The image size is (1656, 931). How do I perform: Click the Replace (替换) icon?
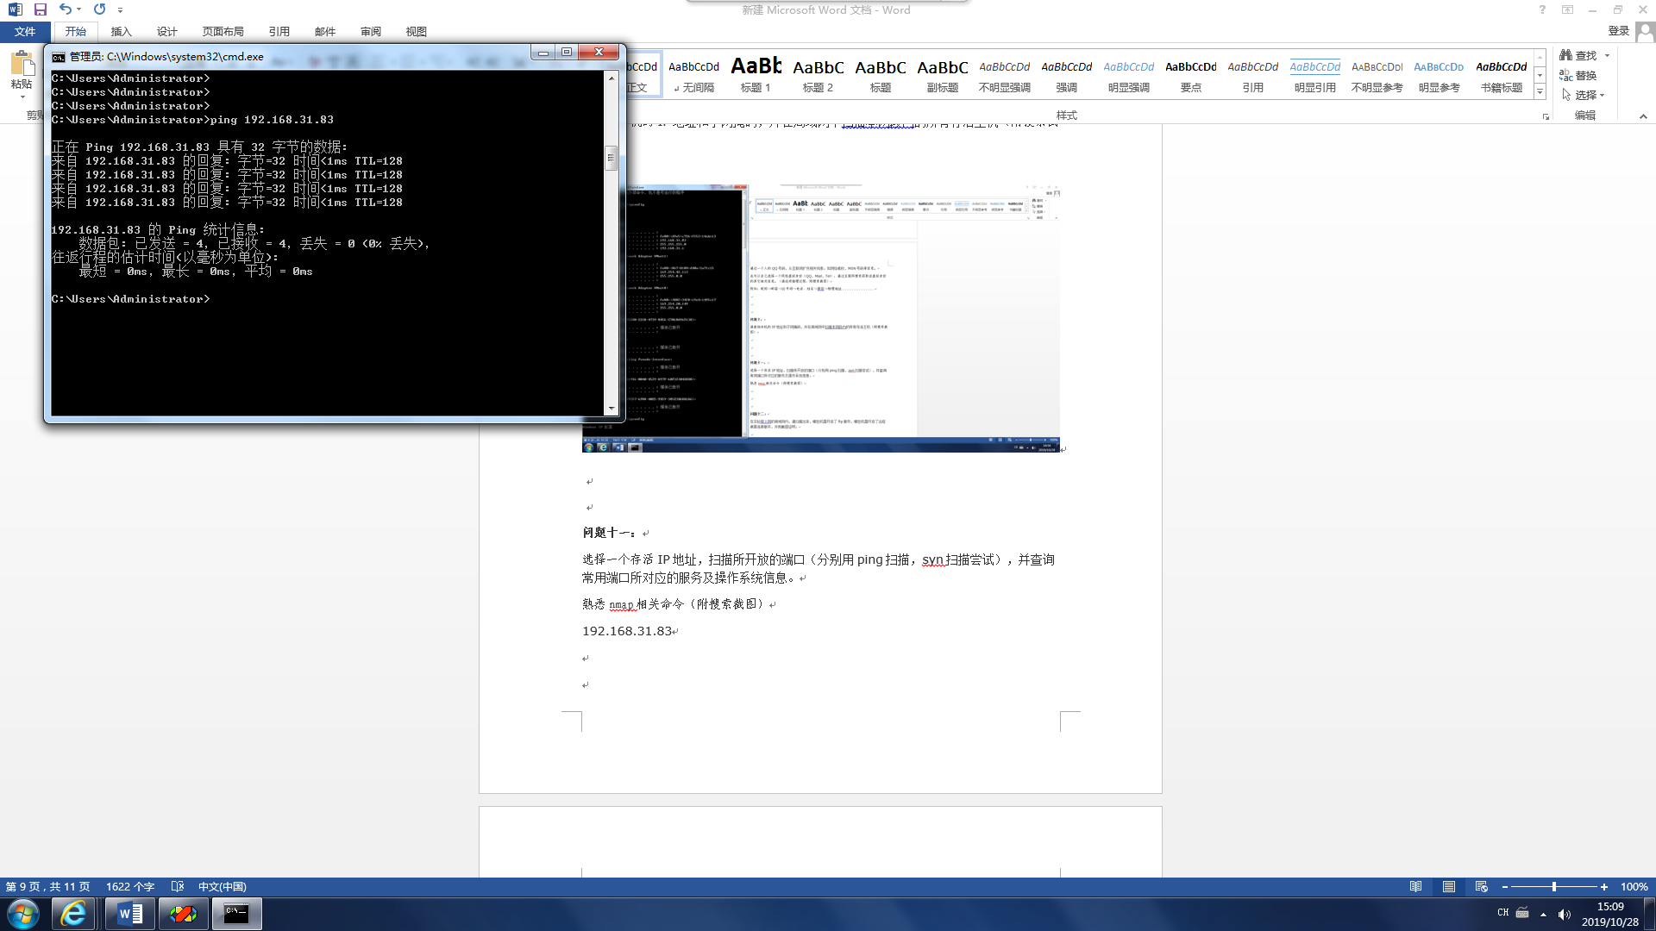pyautogui.click(x=1565, y=75)
